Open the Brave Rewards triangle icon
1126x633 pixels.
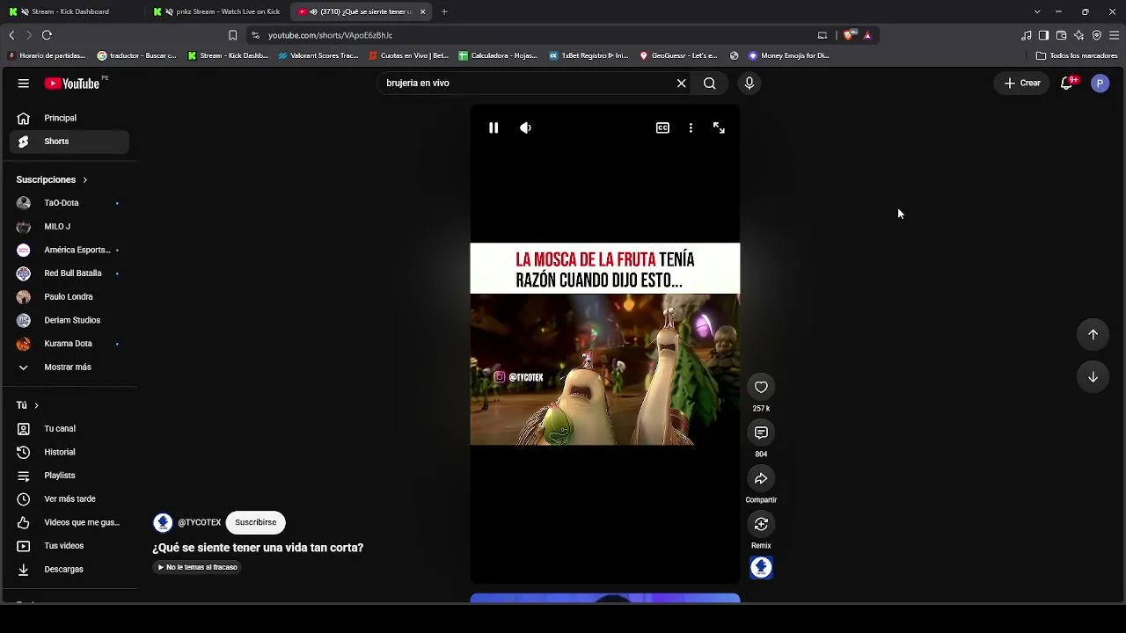click(867, 35)
